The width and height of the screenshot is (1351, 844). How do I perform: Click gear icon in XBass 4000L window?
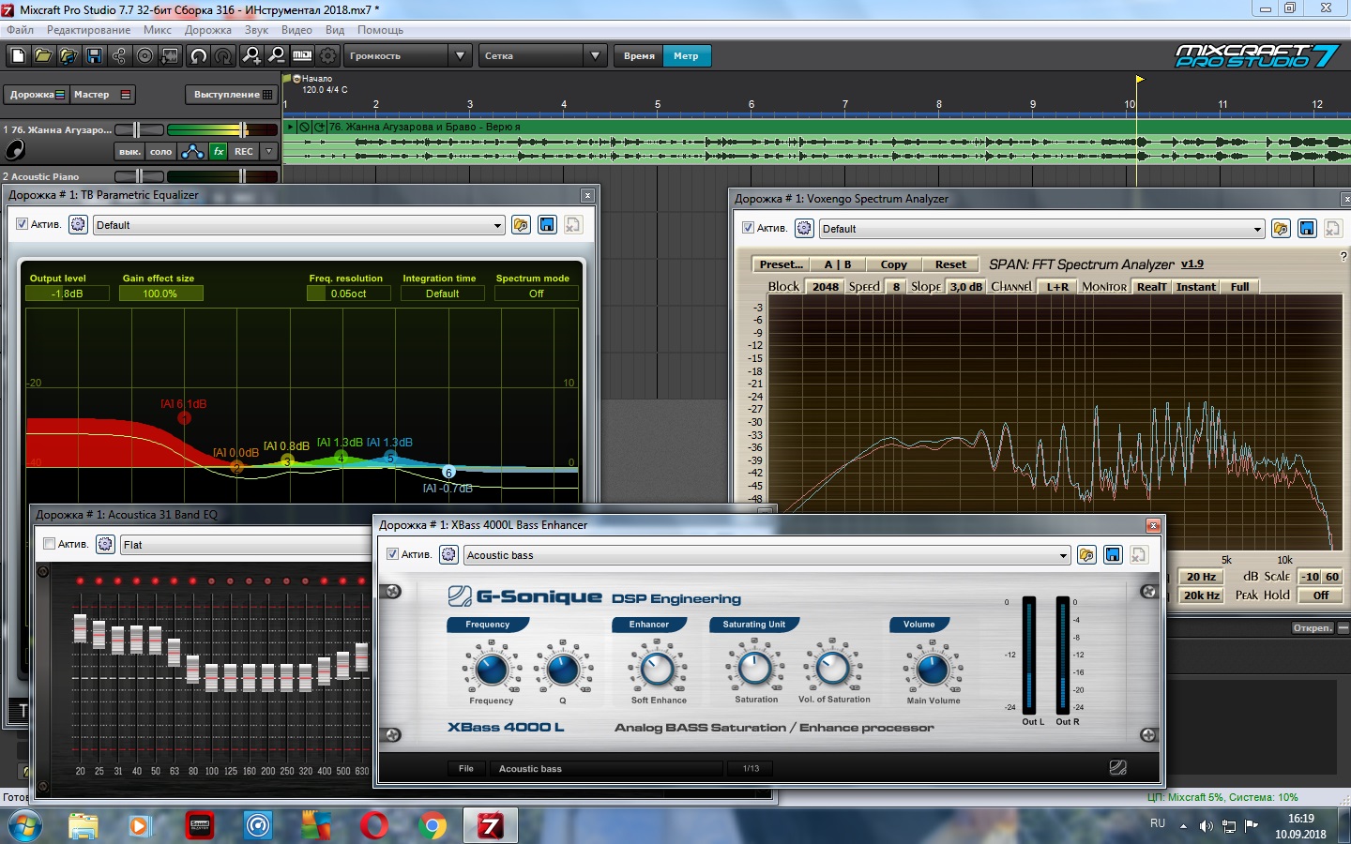coord(448,554)
